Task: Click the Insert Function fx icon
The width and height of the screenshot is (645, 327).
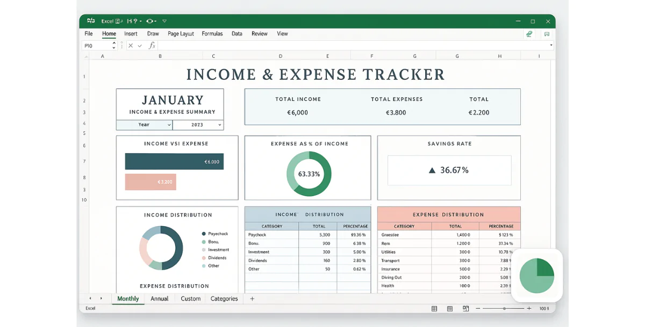Action: tap(152, 46)
